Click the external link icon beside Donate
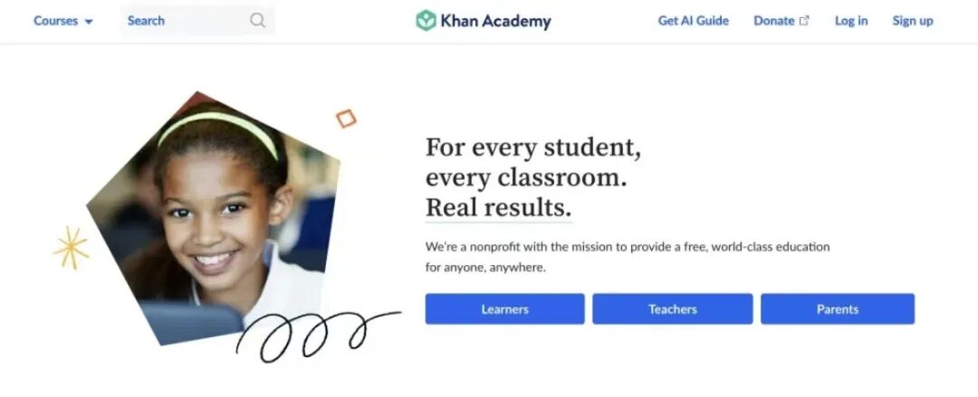The image size is (978, 397). 805,21
